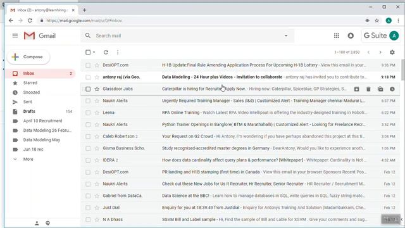This screenshot has height=228, width=405.
Task: Check the Caleb Robertson email checkbox
Action: [x=88, y=137]
